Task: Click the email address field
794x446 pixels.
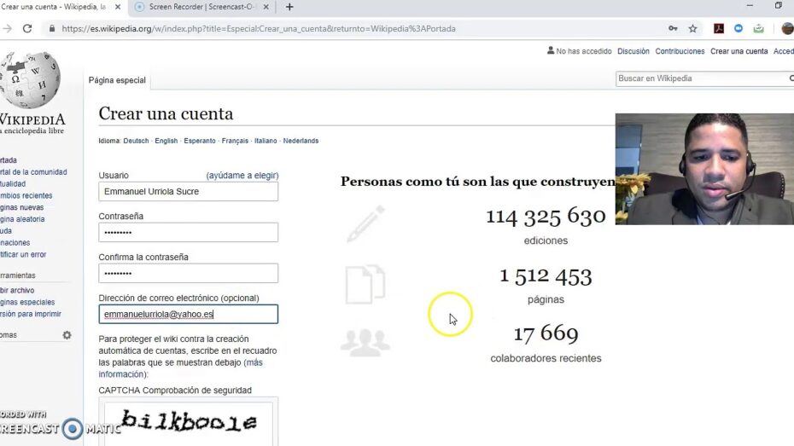Action: (x=189, y=314)
